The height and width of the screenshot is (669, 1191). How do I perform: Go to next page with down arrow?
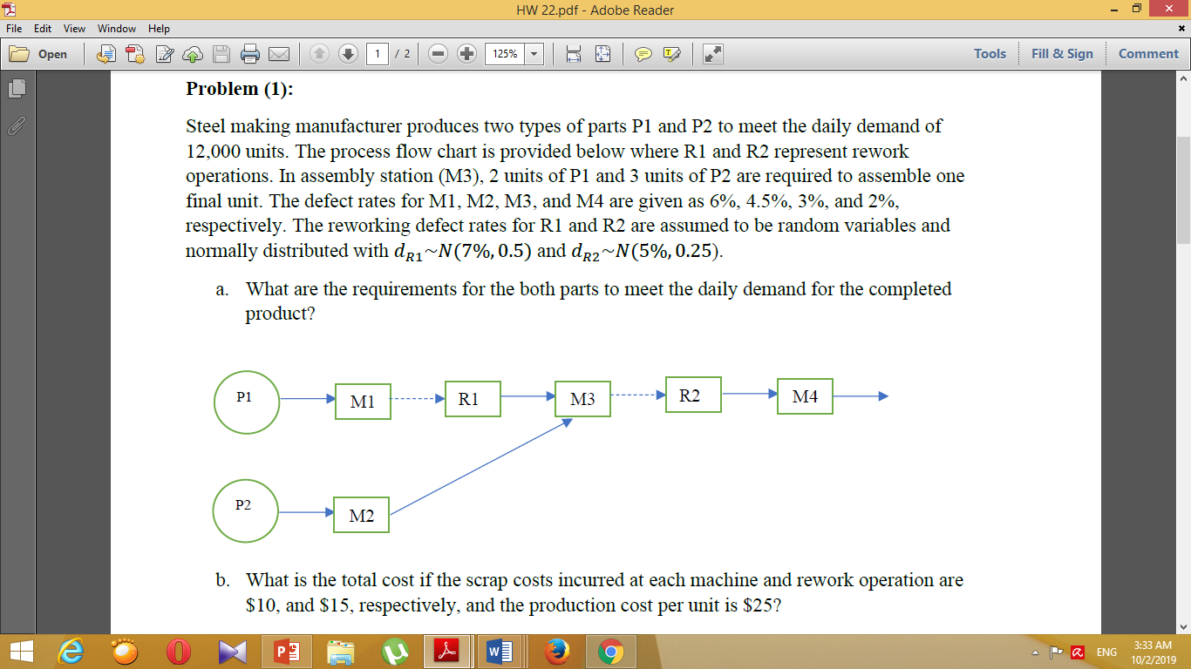[347, 53]
